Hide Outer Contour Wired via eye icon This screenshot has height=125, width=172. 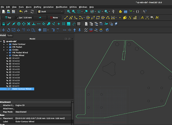point(7,89)
